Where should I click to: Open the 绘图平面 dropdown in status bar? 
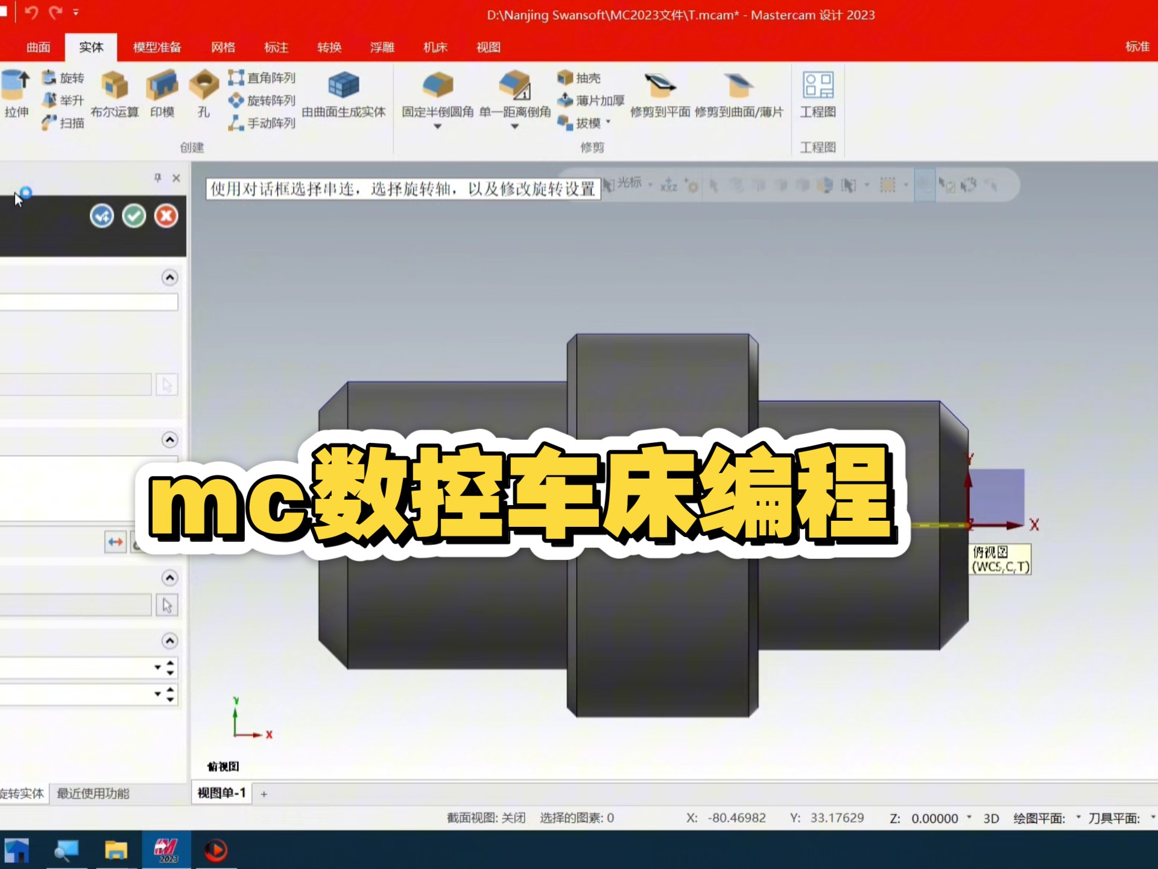1078,817
